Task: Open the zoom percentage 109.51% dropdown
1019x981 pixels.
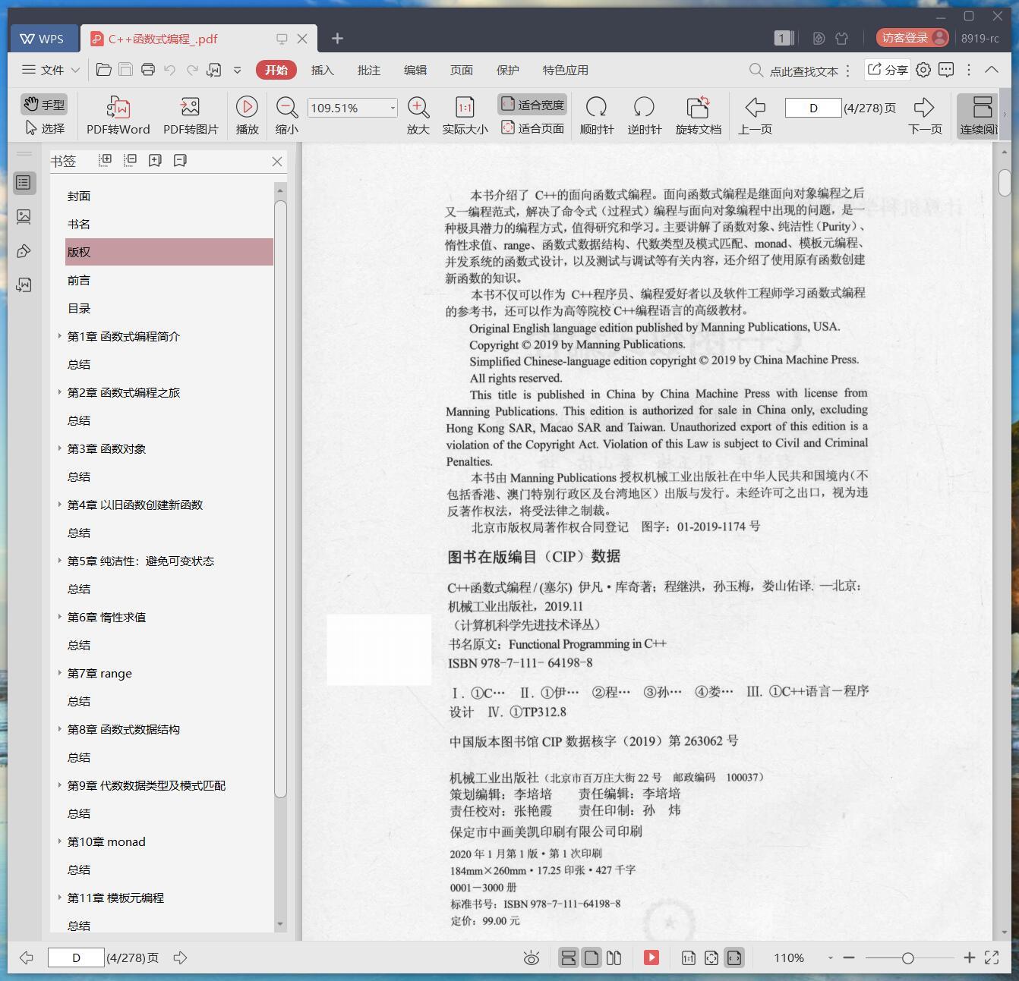Action: click(393, 108)
